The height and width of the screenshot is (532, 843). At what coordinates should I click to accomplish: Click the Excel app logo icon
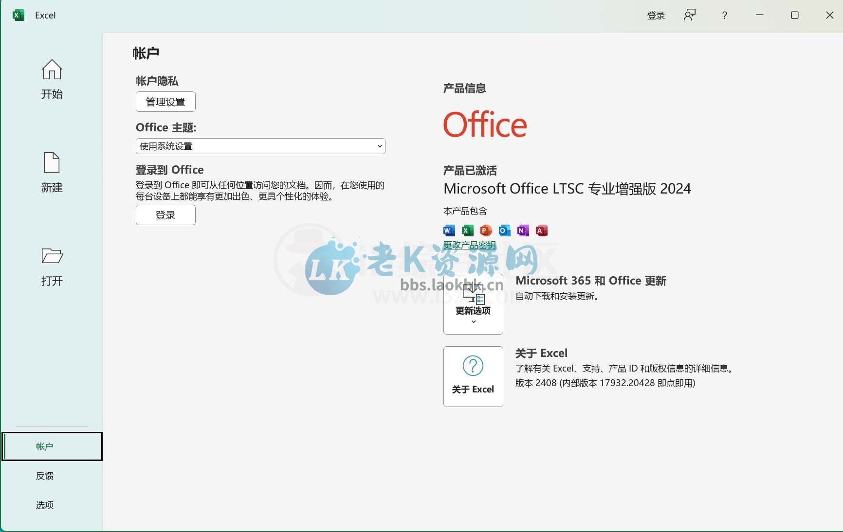click(x=18, y=15)
